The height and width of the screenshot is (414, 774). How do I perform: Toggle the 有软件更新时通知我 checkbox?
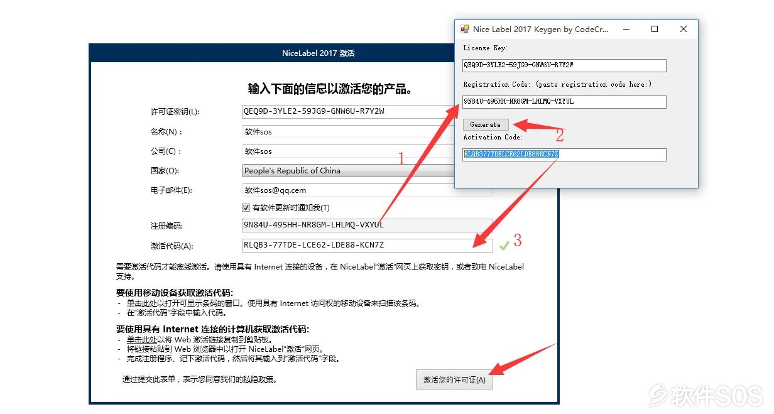[246, 208]
